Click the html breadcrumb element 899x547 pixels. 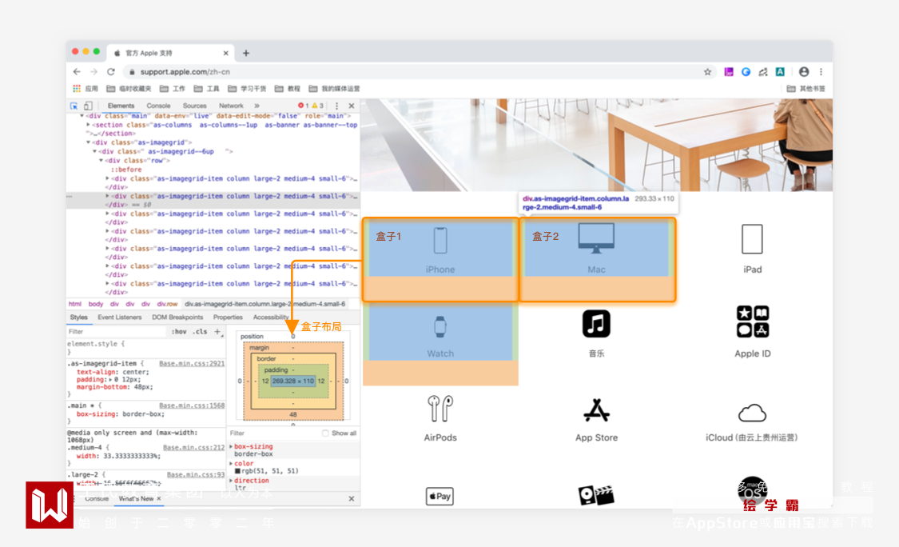coord(75,304)
